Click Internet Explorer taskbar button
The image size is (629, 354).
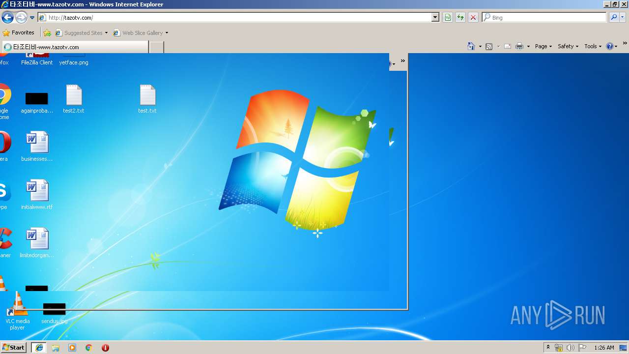click(39, 348)
